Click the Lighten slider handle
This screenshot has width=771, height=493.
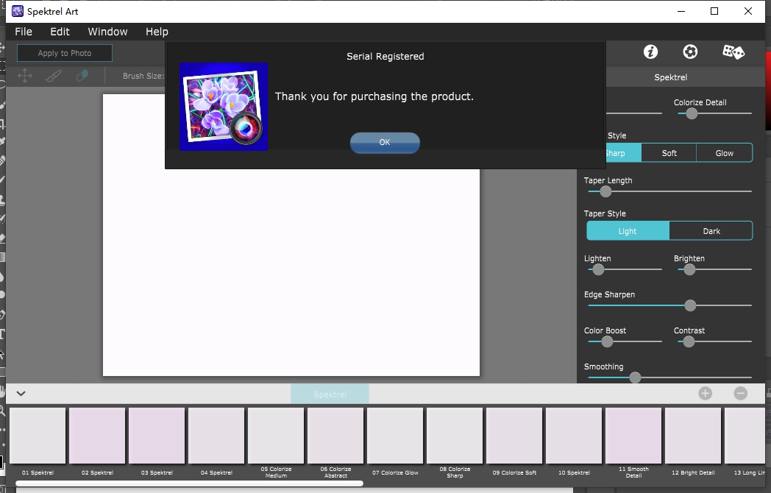[598, 269]
